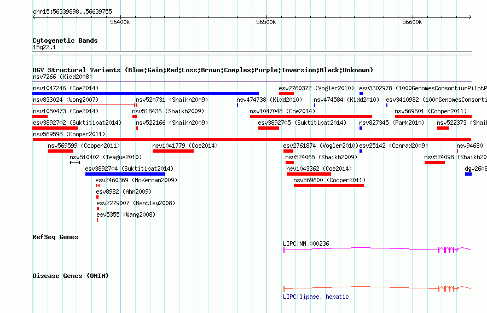Click the chr15:56339898..56639755 coordinates

(72, 12)
